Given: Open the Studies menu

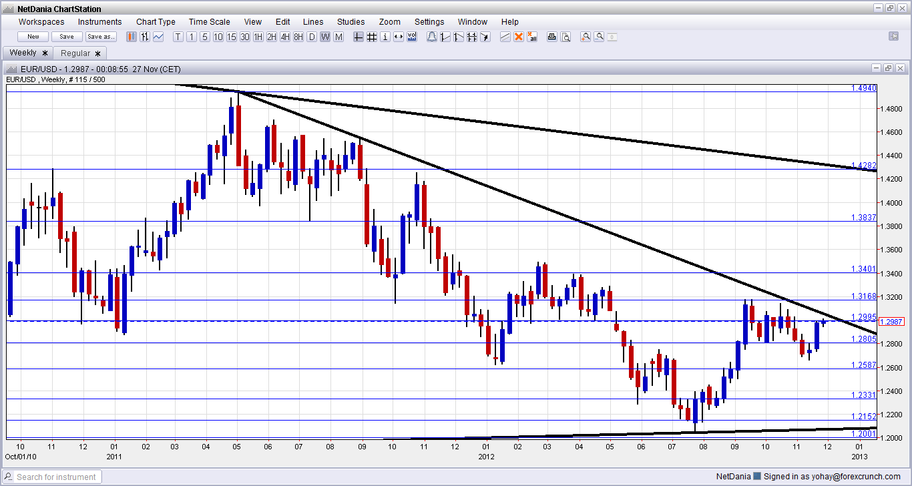Looking at the screenshot, I should (351, 21).
